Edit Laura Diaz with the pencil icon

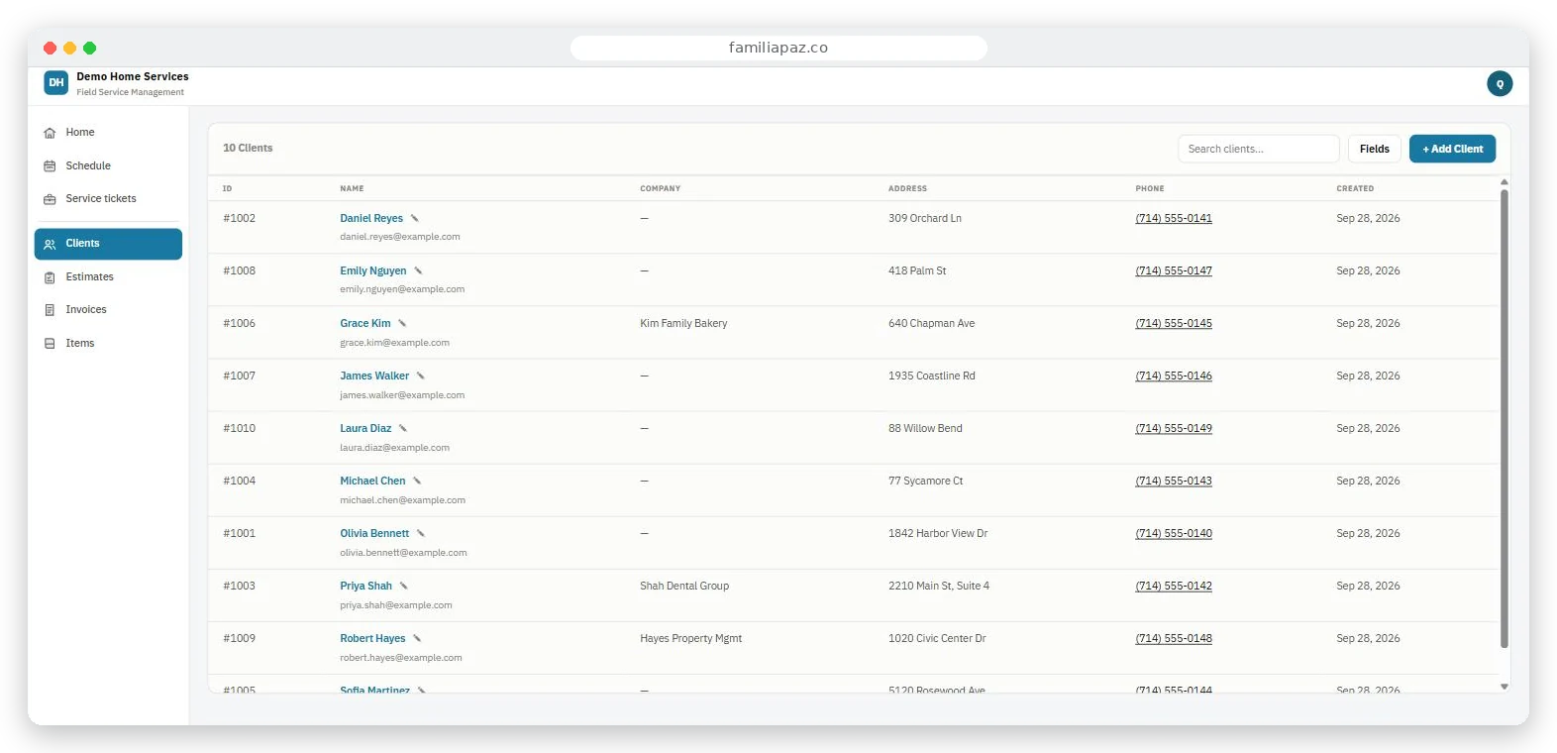pyautogui.click(x=403, y=428)
